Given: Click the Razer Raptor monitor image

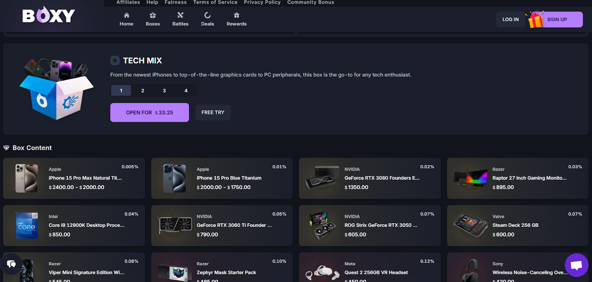Looking at the screenshot, I should (x=471, y=178).
